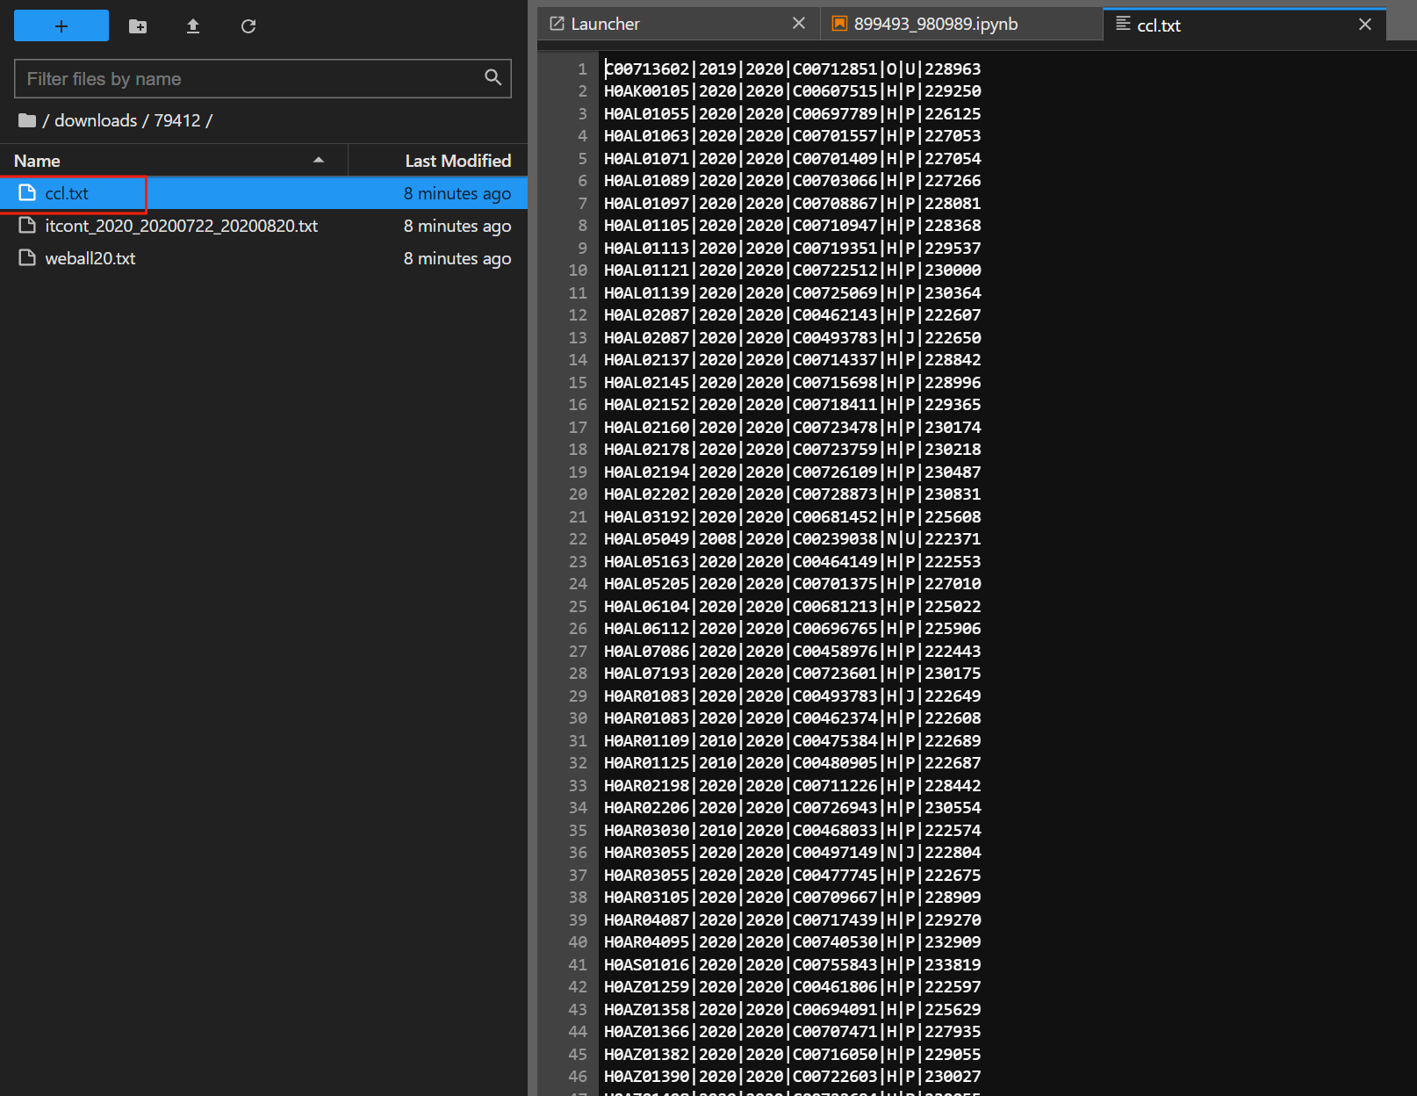Select ccl.txt in file browser

pyautogui.click(x=263, y=193)
